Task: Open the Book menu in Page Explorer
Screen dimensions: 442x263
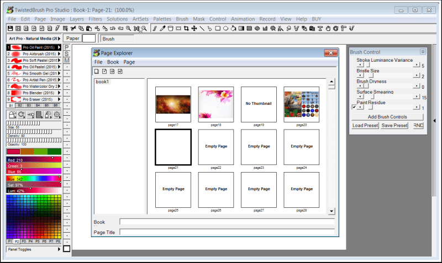Action: tap(113, 62)
